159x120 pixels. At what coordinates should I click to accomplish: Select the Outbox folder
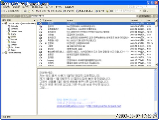14,45
